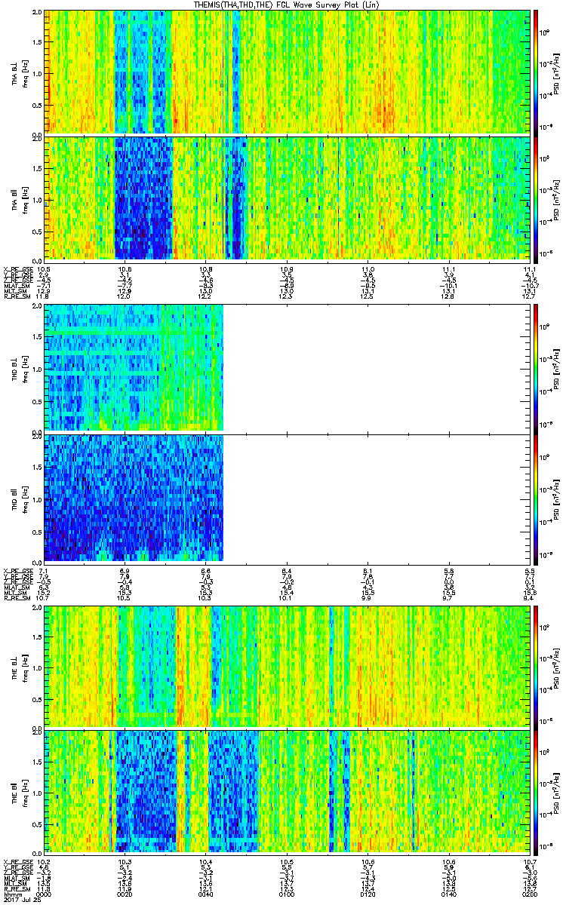Select the THE B-parallel spectrogram panel

287,793
